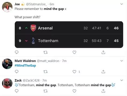127x96 pixels.
Task: Open the #MindTheGap hashtag
Action: (25, 66)
